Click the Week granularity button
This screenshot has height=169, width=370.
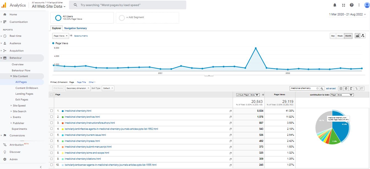(340, 36)
